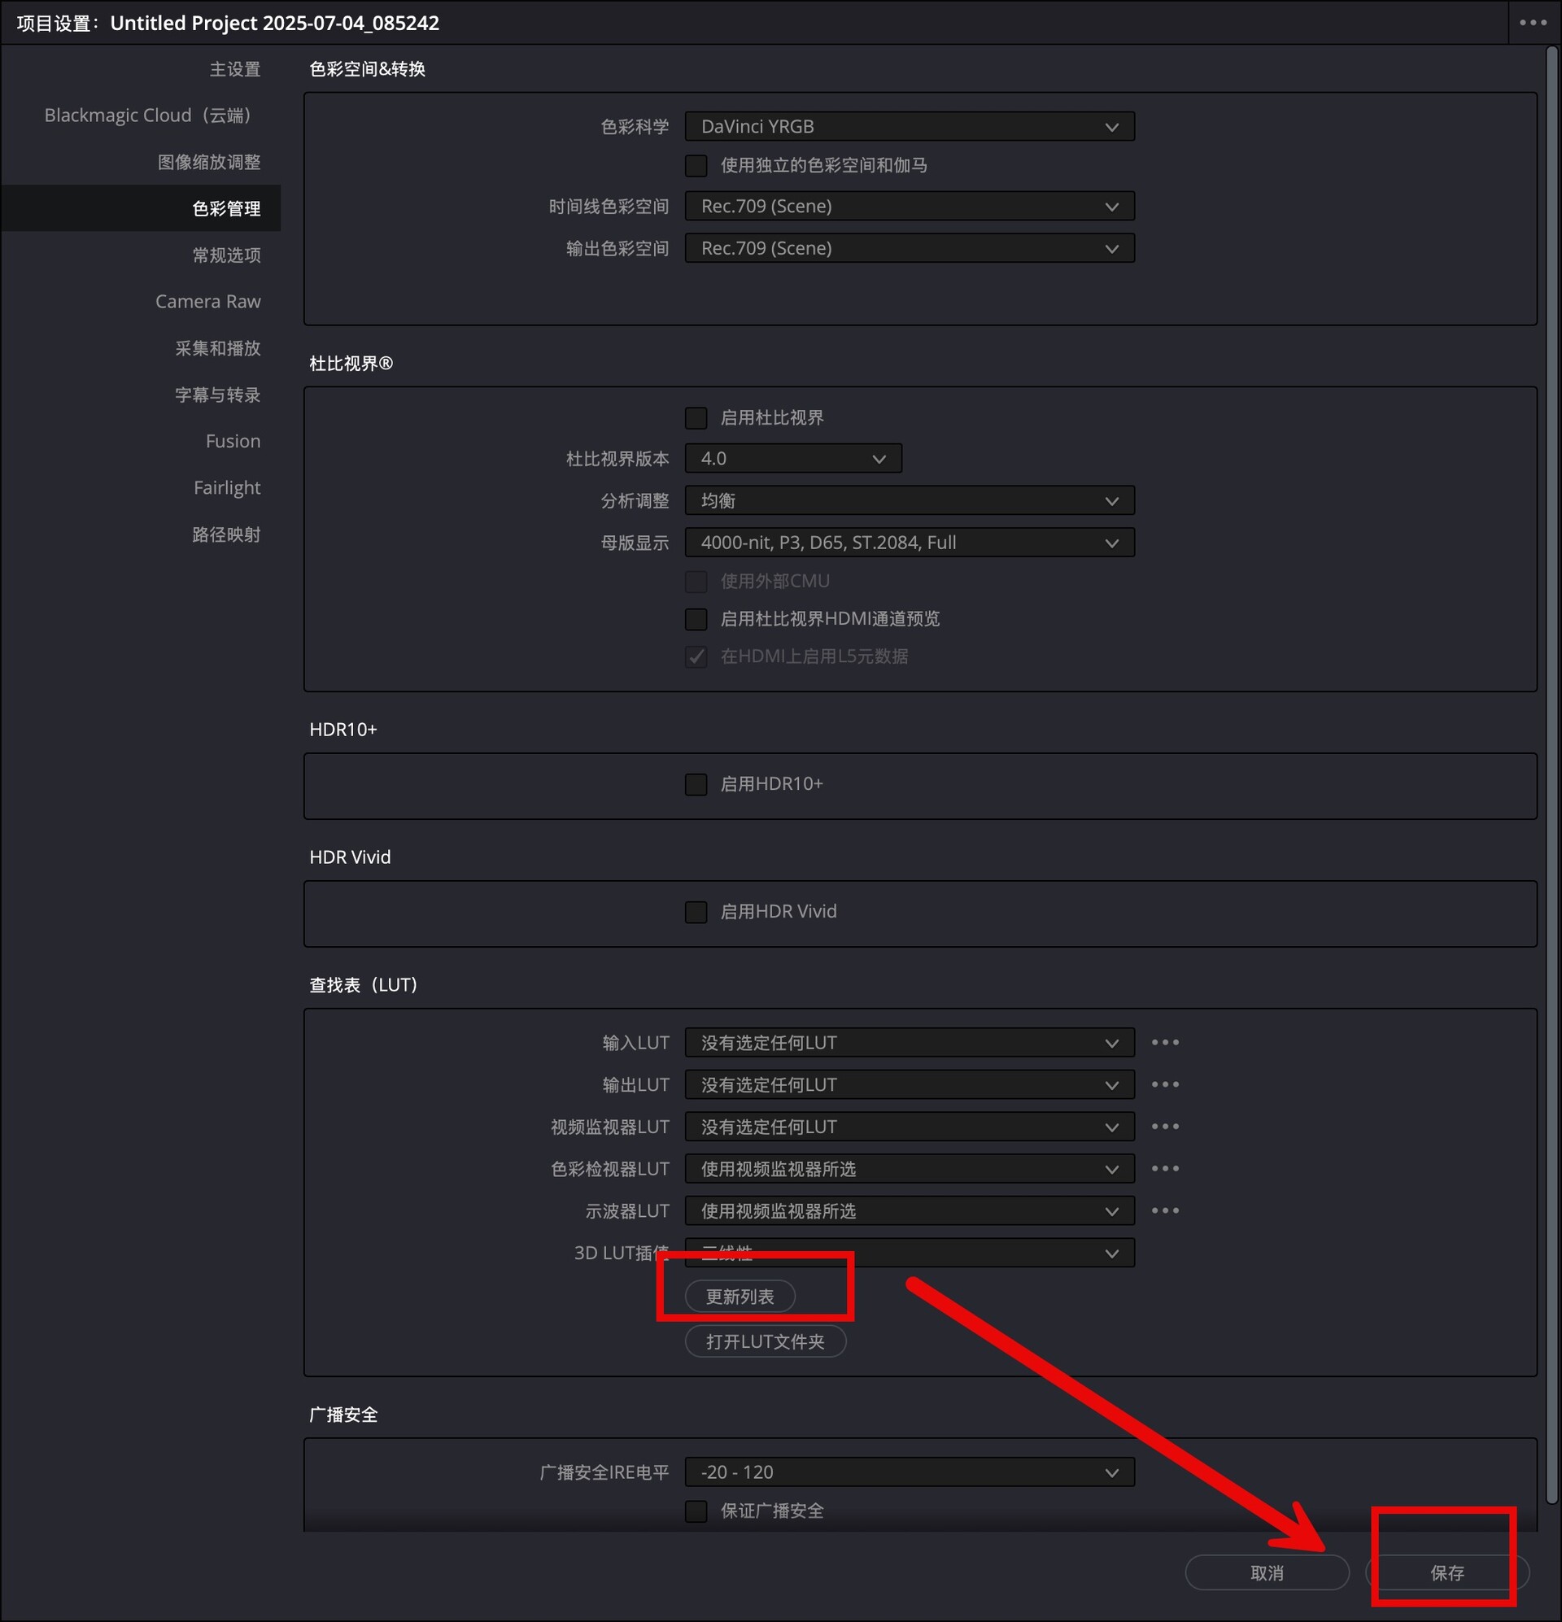Enable the 启用HDR Vivid checkbox
The height and width of the screenshot is (1622, 1562).
[696, 912]
